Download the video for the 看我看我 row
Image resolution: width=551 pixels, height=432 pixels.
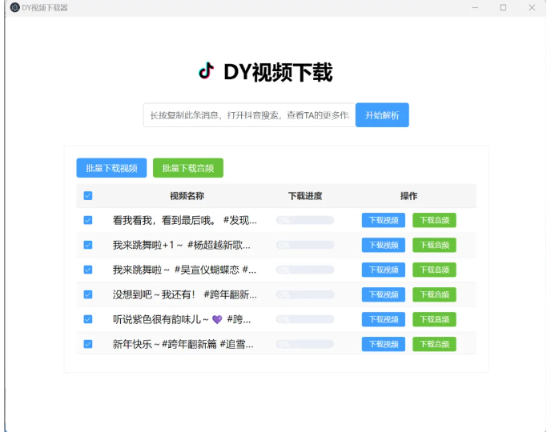point(383,220)
